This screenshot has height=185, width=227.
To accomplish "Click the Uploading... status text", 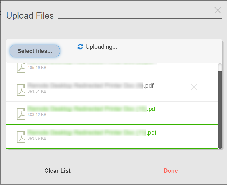I will pos(101,47).
